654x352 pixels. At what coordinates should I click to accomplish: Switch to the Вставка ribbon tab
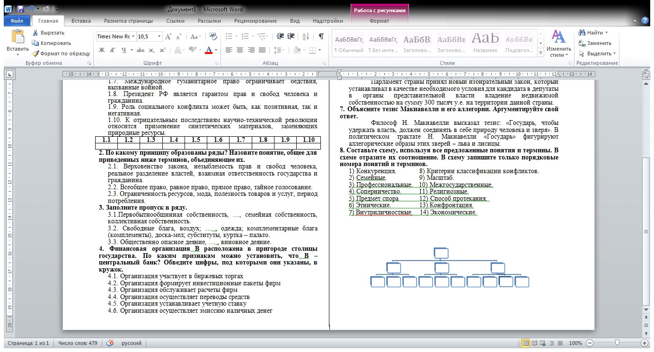(x=81, y=21)
